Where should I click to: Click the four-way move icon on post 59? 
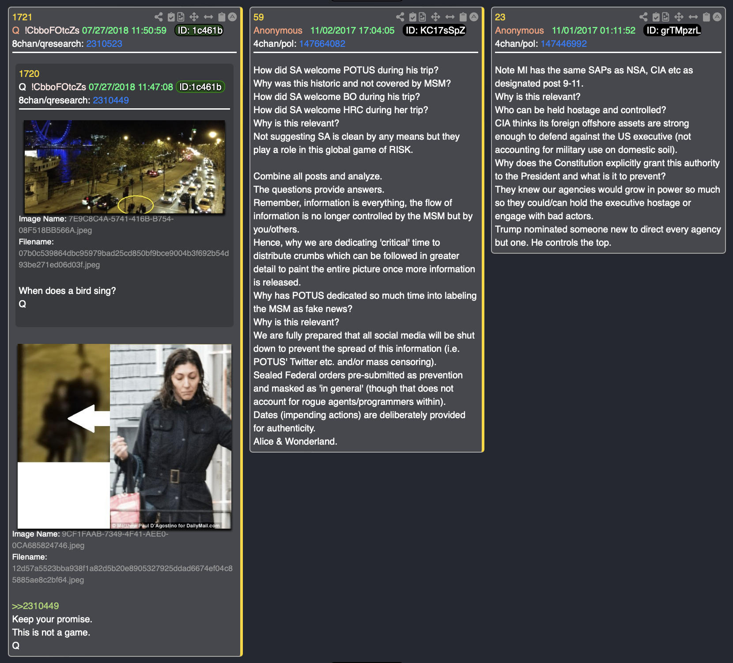point(435,17)
